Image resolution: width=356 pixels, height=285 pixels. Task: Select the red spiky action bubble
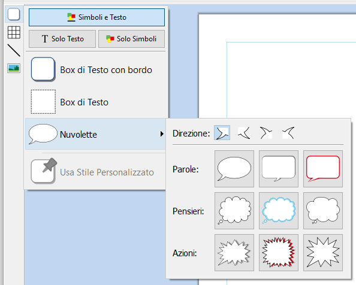coord(279,253)
